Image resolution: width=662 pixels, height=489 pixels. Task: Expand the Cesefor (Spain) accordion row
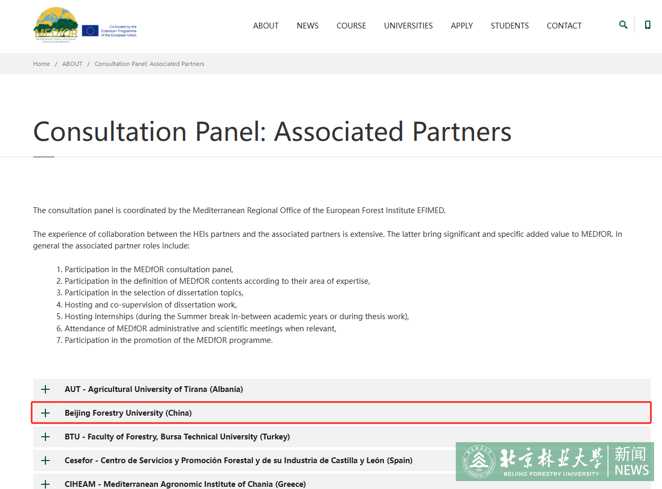tap(239, 461)
